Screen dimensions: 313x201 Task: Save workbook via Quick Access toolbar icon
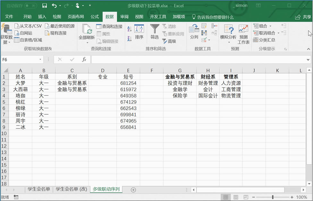point(45,5)
